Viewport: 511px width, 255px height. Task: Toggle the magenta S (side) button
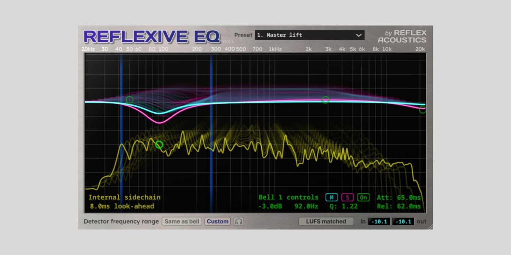pyautogui.click(x=347, y=197)
